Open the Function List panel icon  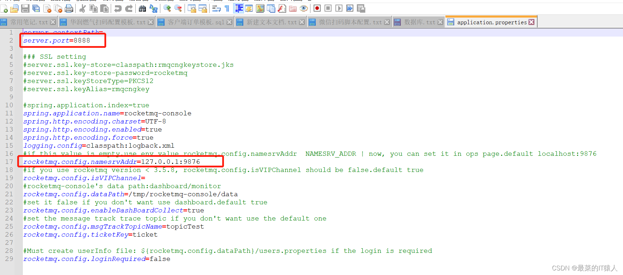pyautogui.click(x=282, y=8)
